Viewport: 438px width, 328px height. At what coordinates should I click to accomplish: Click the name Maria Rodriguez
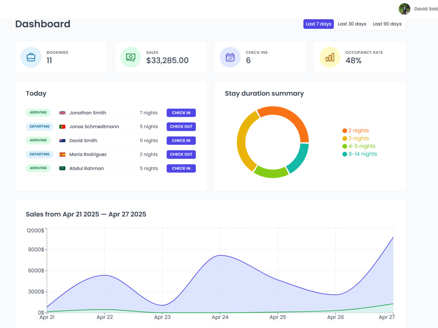pyautogui.click(x=88, y=154)
